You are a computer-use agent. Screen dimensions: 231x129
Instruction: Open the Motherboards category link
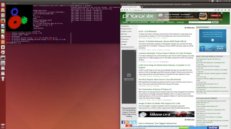coord(126,36)
